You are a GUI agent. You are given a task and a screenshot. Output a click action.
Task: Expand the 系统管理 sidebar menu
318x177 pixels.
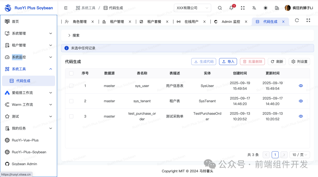point(29,33)
